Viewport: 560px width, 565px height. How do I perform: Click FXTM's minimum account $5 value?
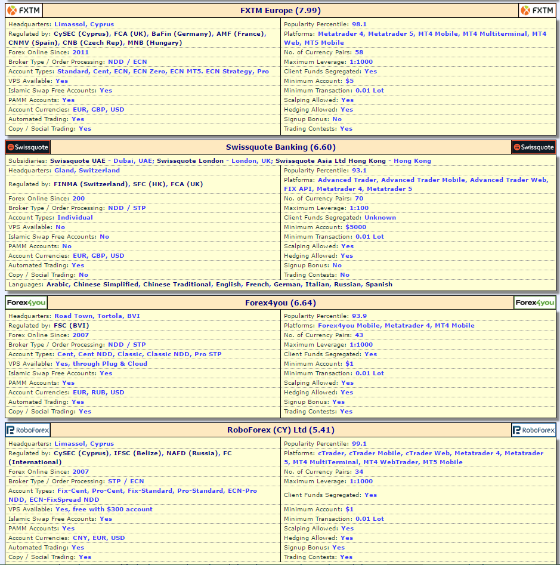click(349, 81)
